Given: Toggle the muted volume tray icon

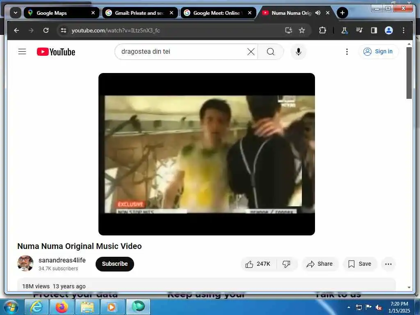Looking at the screenshot, I should (379, 307).
